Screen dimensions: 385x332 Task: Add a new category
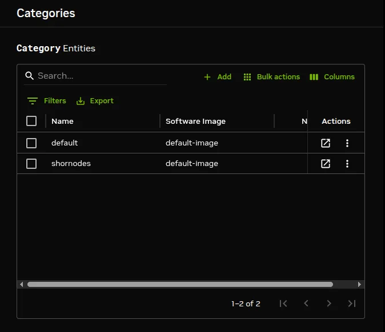(218, 77)
